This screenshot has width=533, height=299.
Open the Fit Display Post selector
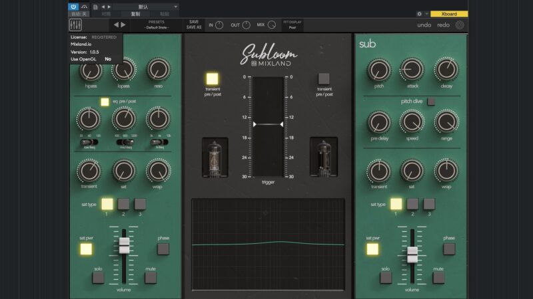(292, 25)
